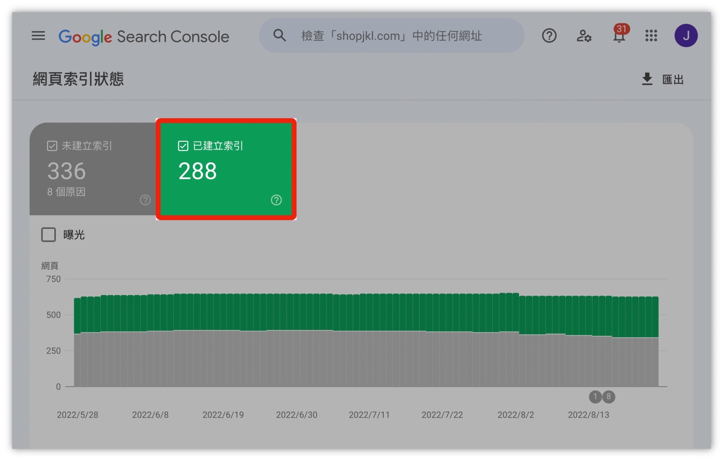Open notifications bell with 31 badge

pos(619,35)
